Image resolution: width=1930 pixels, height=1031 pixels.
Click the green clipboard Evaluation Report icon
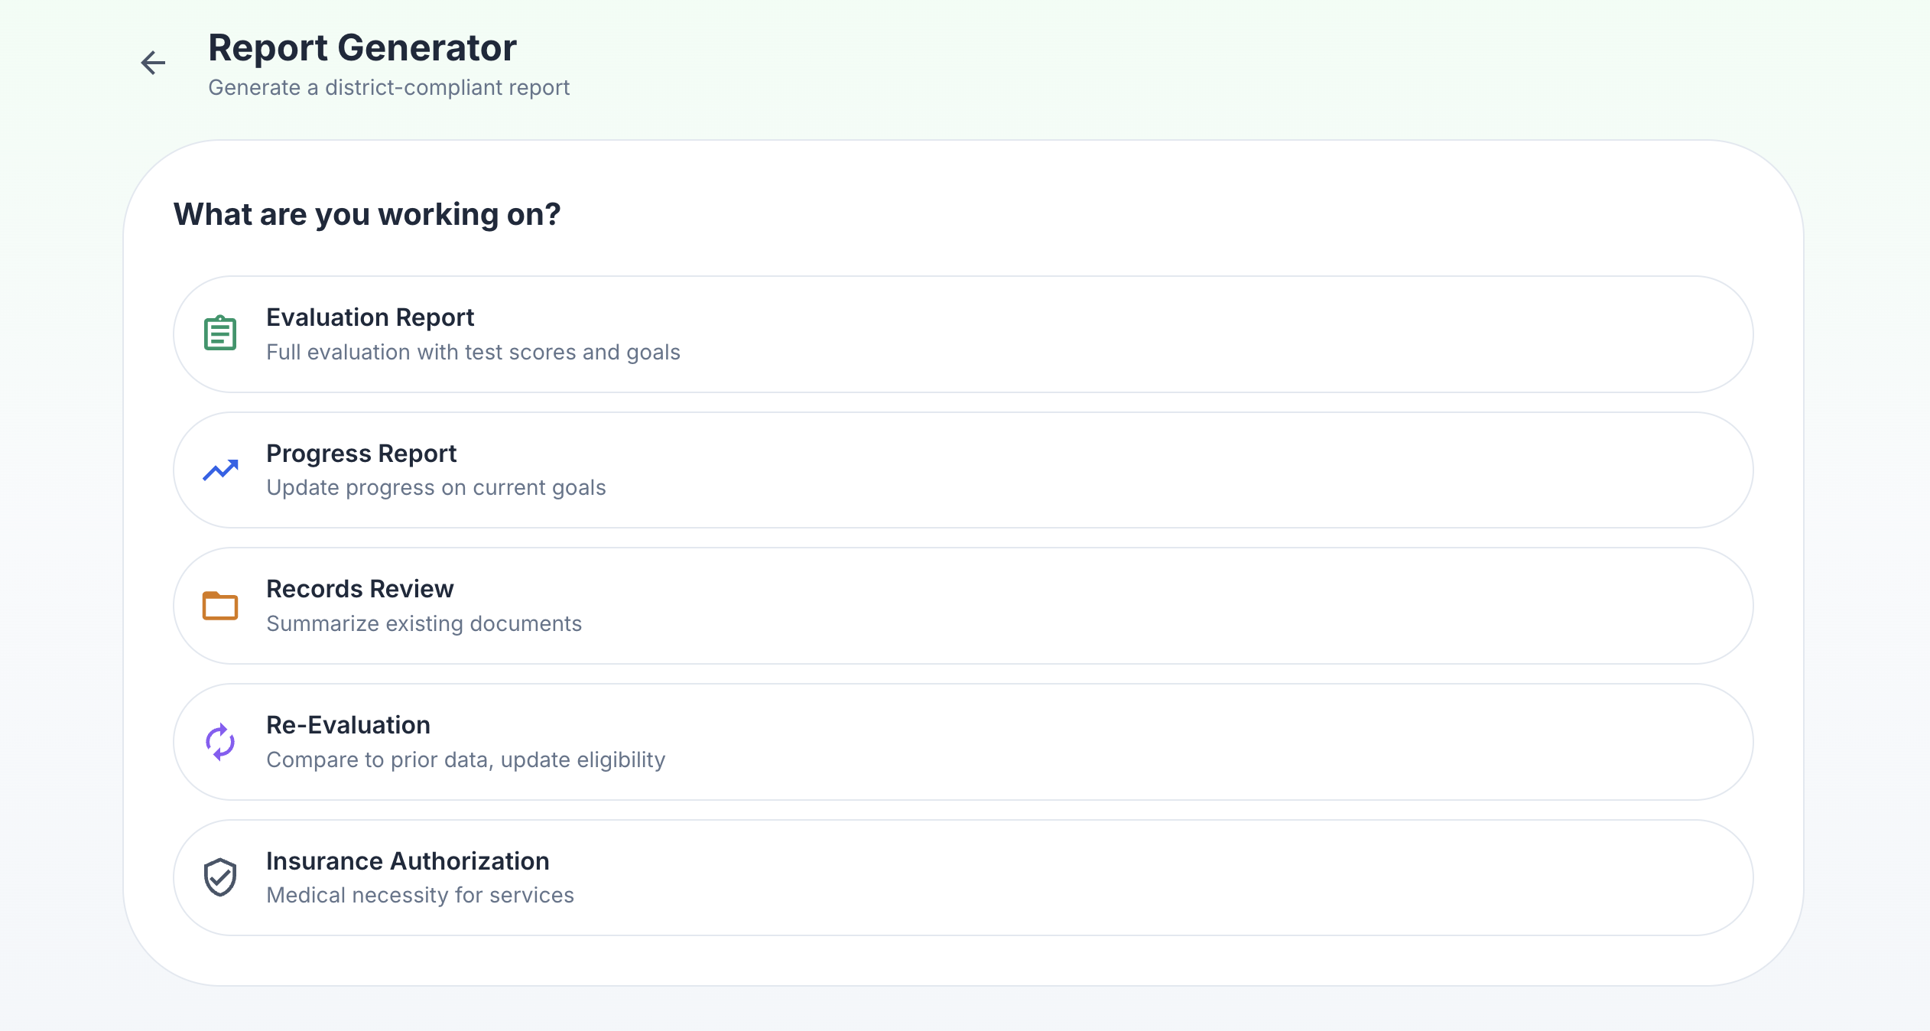tap(219, 333)
